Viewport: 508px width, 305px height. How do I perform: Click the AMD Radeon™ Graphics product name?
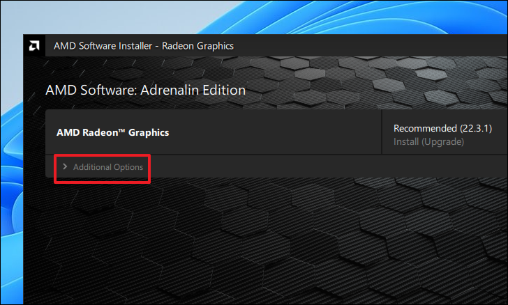[x=113, y=132]
